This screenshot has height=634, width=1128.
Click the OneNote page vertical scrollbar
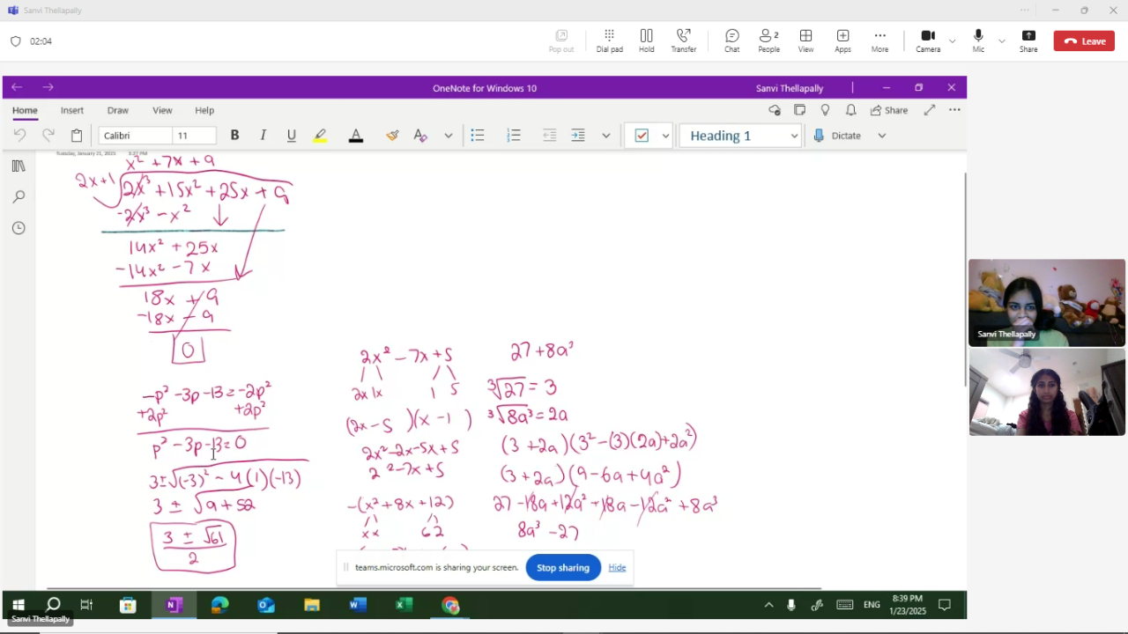pos(964,279)
